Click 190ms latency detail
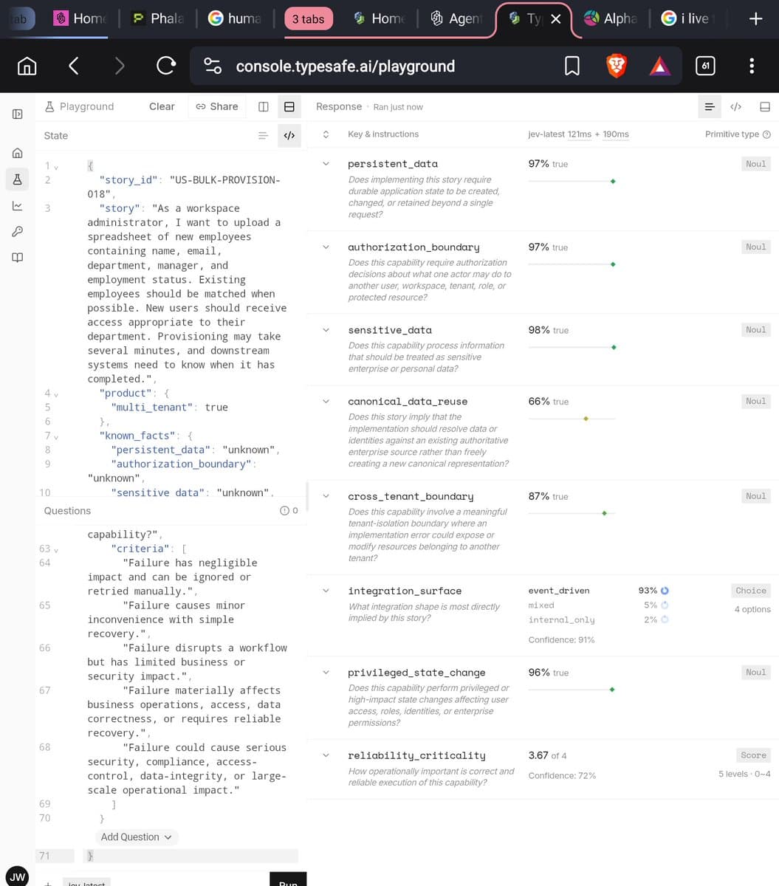This screenshot has width=779, height=886. coord(616,134)
